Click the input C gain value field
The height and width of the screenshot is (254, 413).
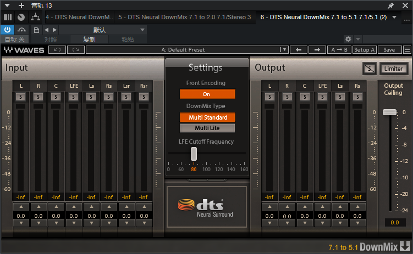click(56, 216)
